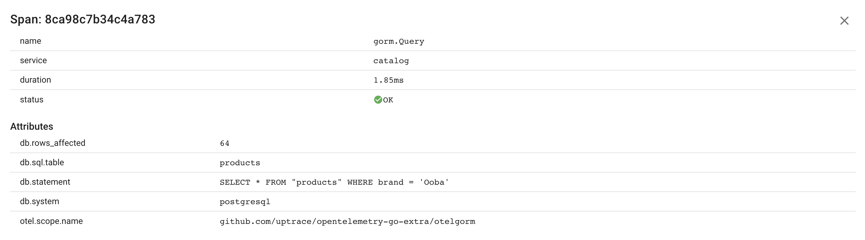865x240 pixels.
Task: Click the otel.scope.name attribute label
Action: click(51, 221)
